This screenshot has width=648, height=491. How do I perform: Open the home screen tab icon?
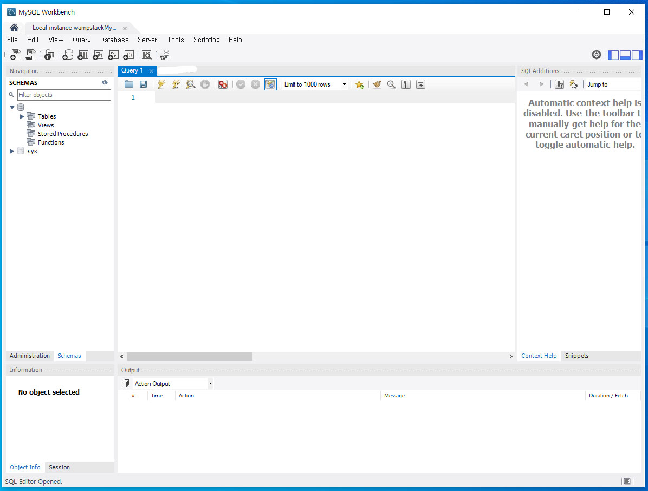click(14, 28)
